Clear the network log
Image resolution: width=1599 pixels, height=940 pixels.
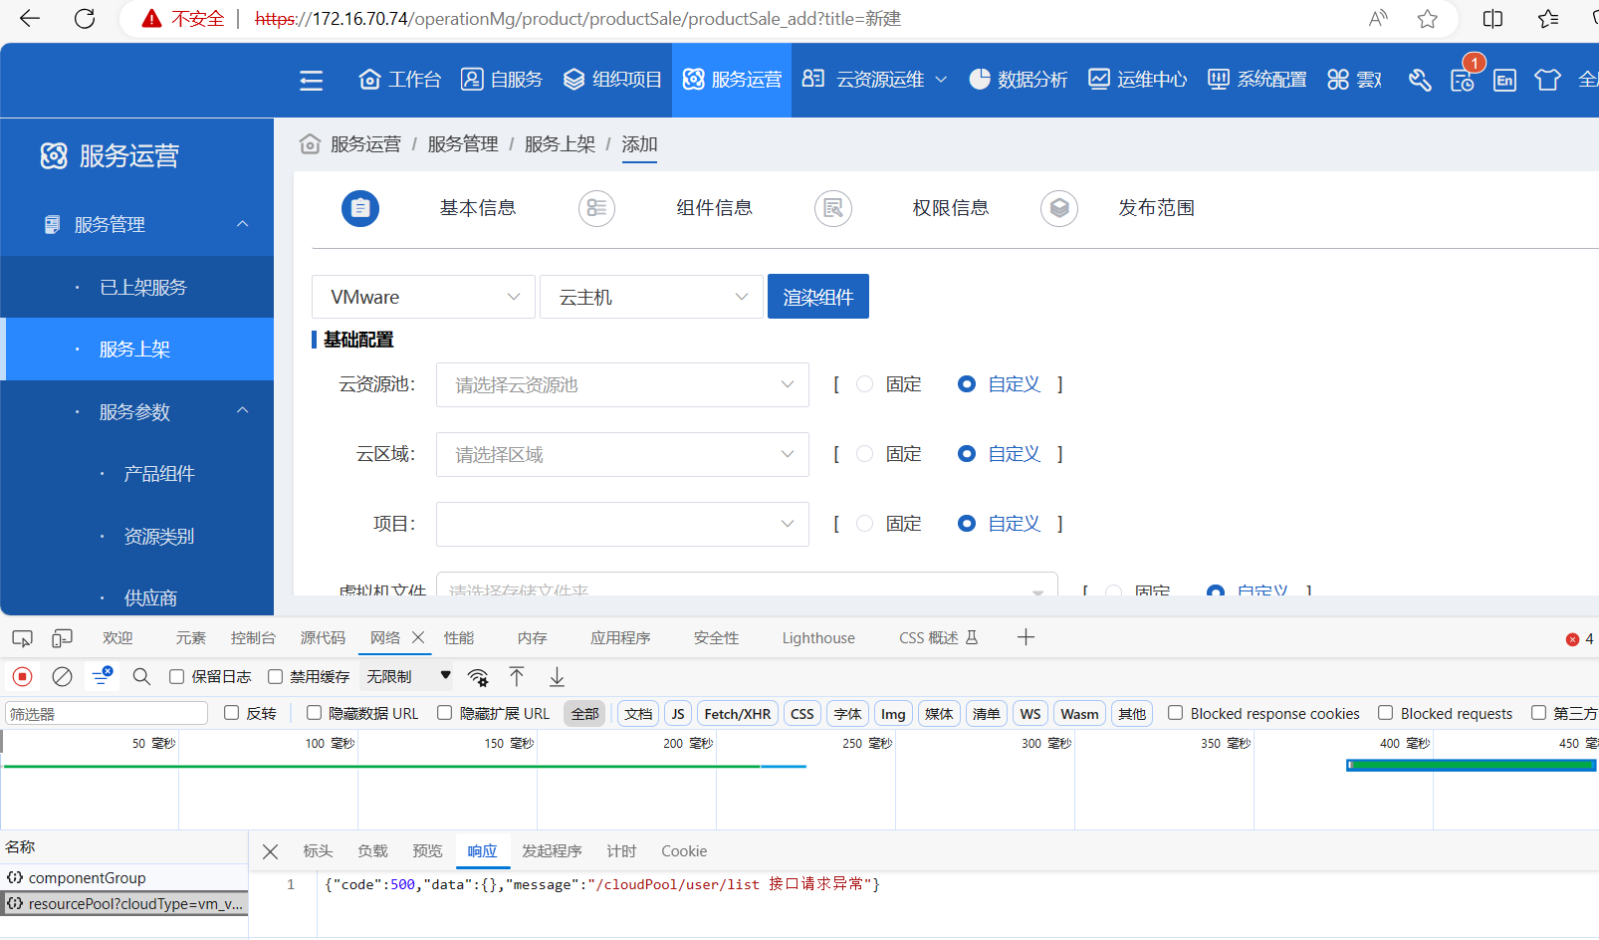62,677
